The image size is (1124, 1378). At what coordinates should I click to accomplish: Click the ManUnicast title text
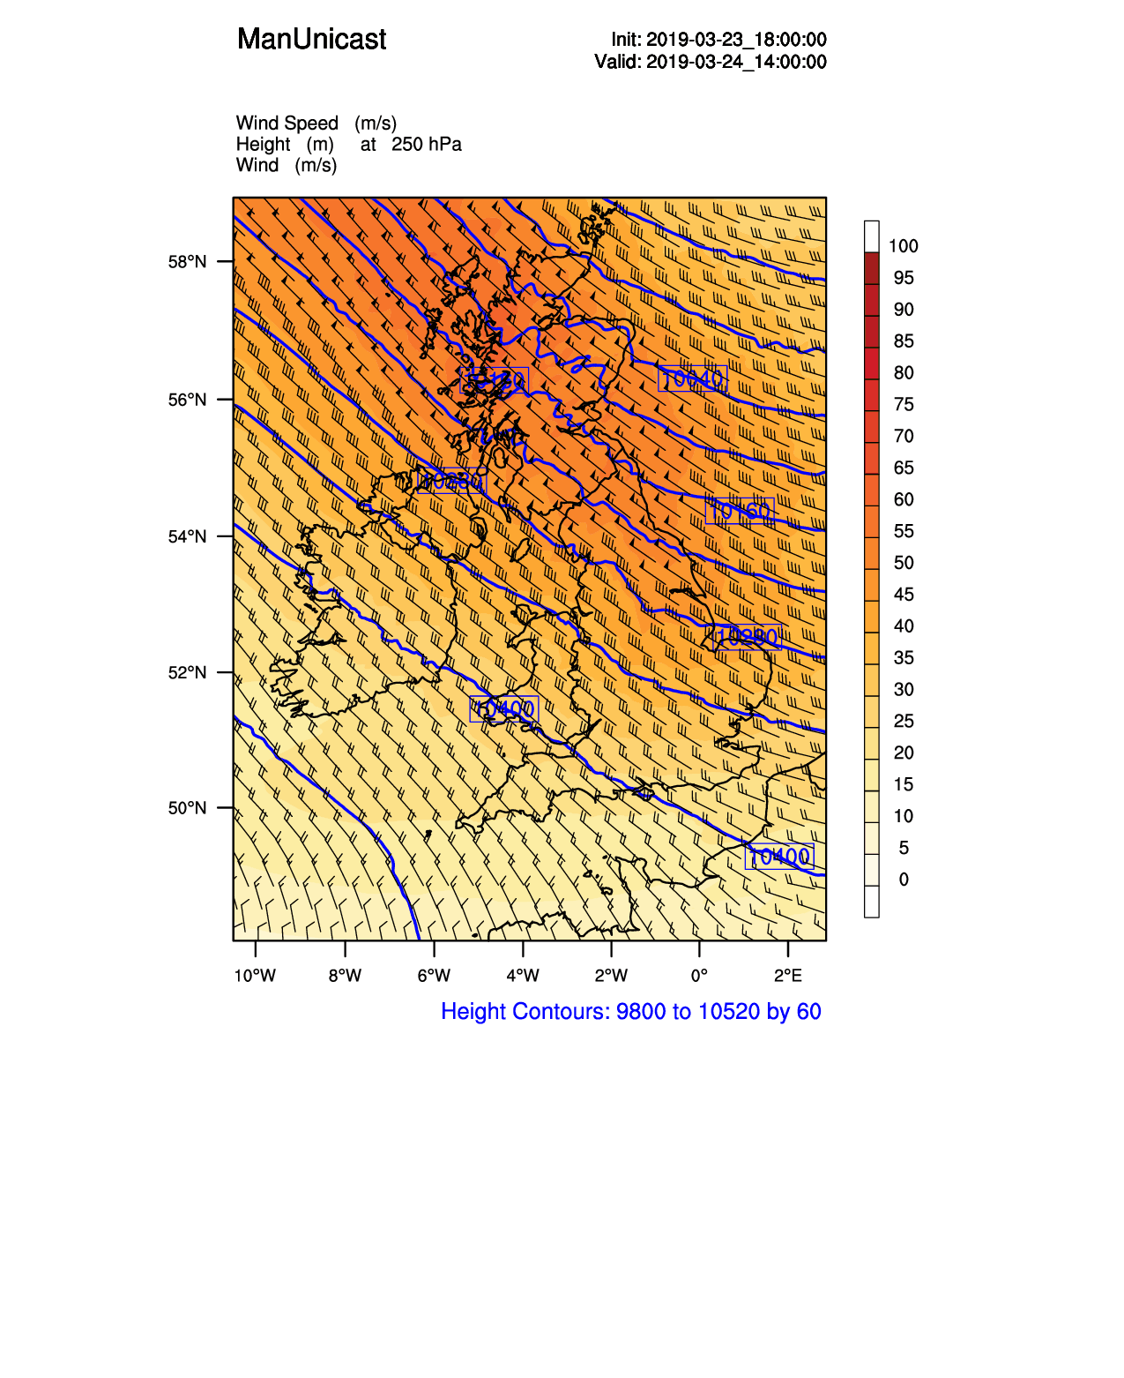pyautogui.click(x=311, y=39)
